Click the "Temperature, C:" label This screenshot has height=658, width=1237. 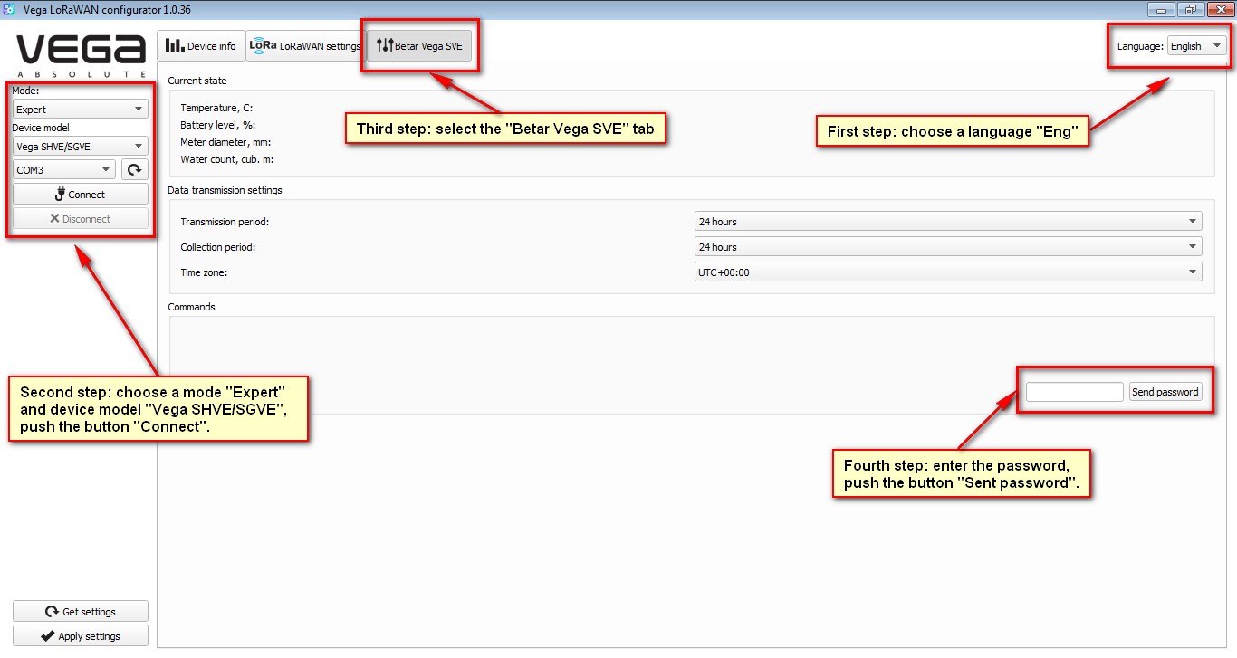216,108
